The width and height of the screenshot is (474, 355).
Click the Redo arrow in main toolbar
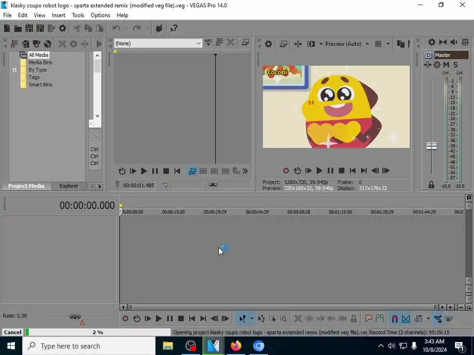tap(137, 28)
